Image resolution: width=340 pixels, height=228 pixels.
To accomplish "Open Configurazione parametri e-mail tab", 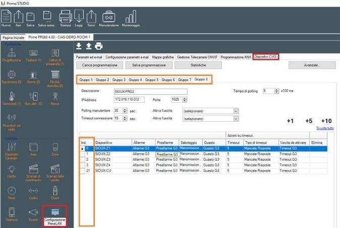I will (127, 57).
